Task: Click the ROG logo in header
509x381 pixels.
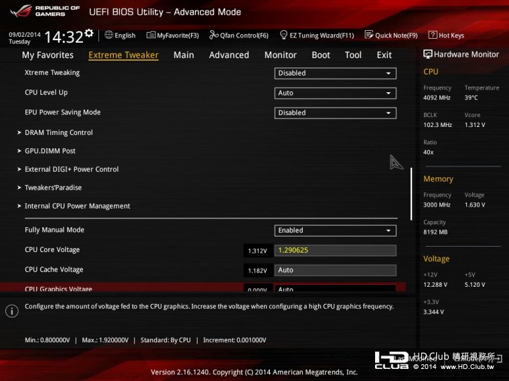Action: click(x=21, y=11)
